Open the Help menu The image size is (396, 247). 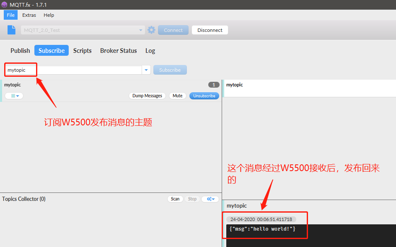point(49,15)
